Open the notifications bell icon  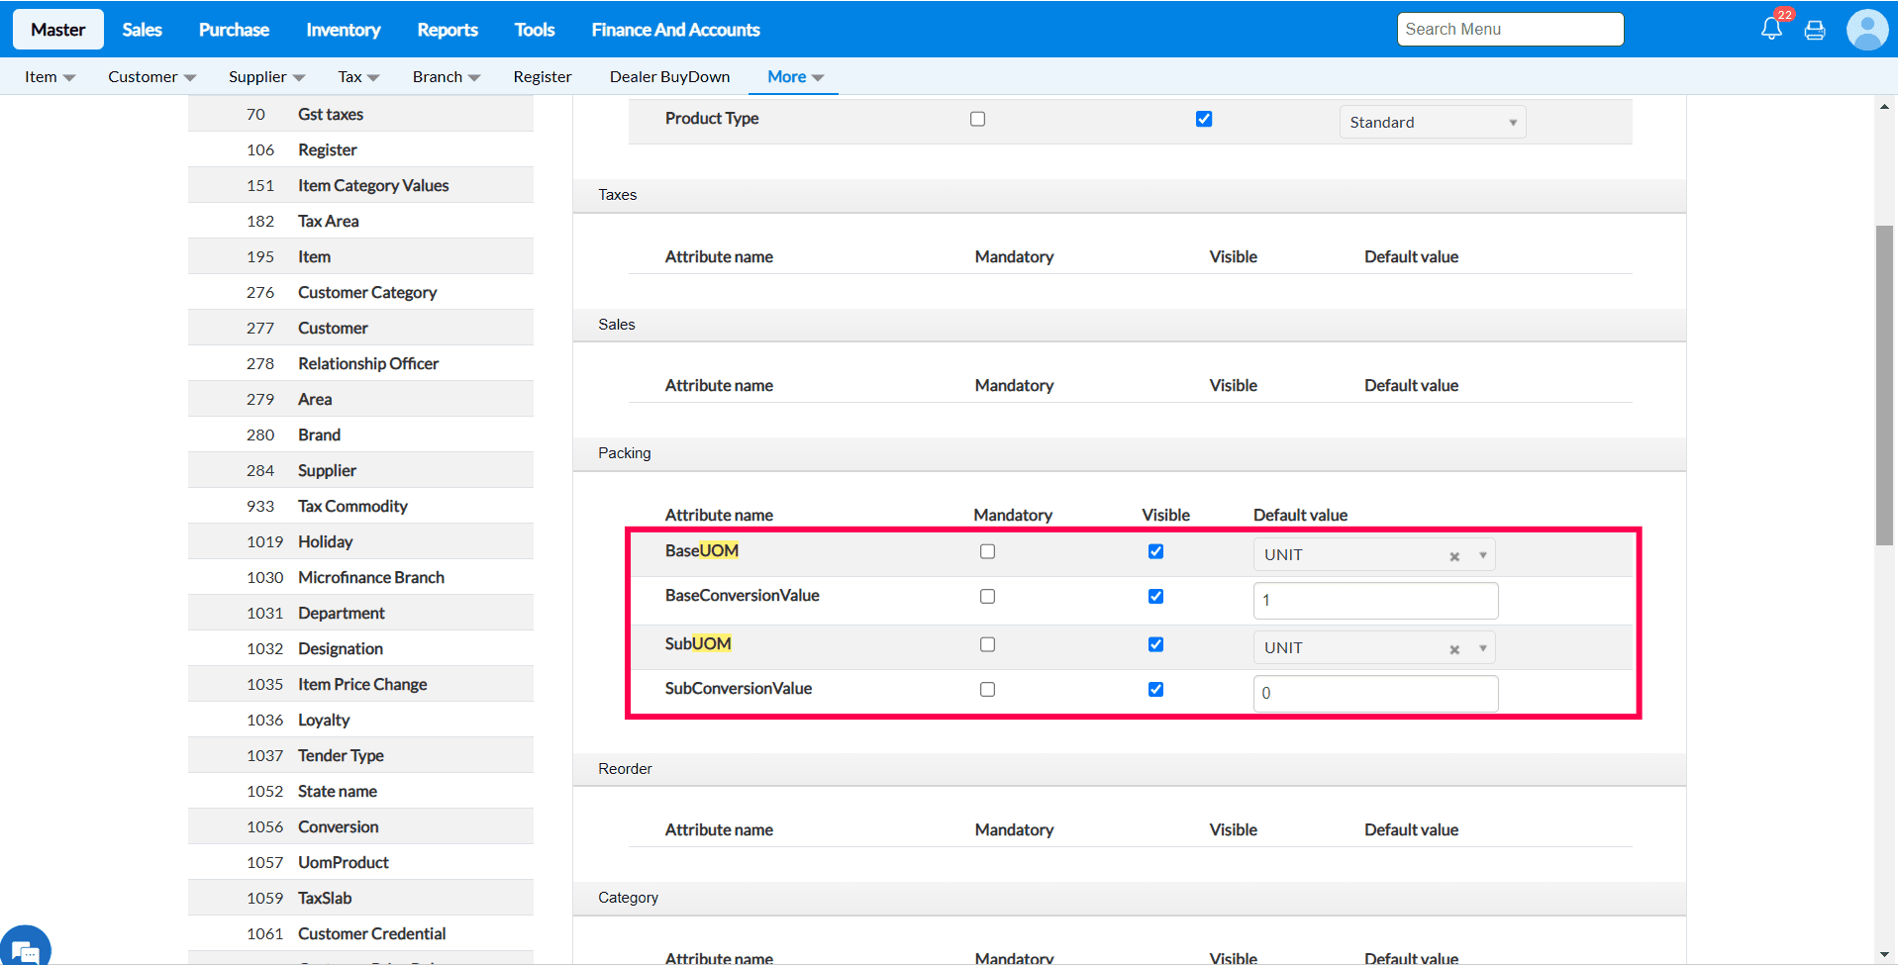1771,30
